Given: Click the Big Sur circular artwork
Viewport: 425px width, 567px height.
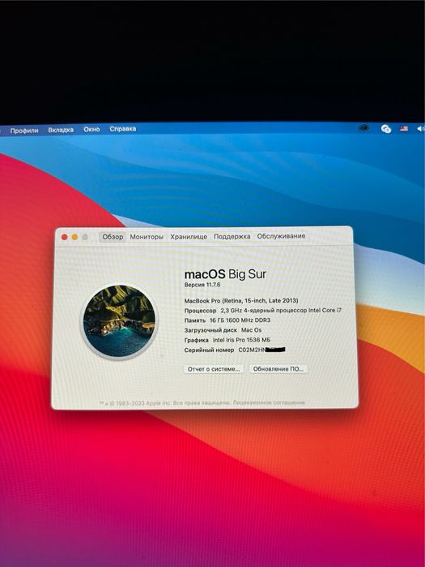Looking at the screenshot, I should 120,321.
